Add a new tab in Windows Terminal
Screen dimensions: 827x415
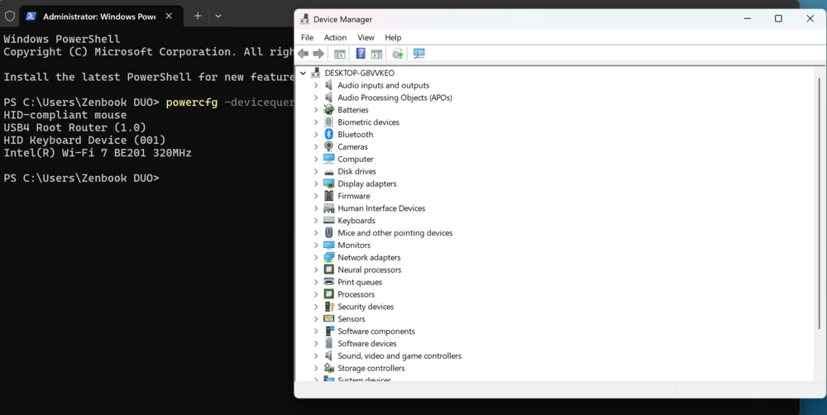tap(198, 17)
